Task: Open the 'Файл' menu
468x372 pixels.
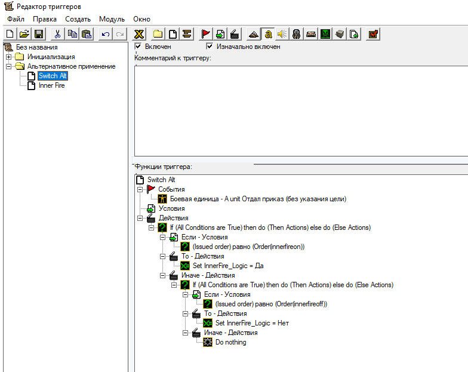Action: (x=16, y=19)
